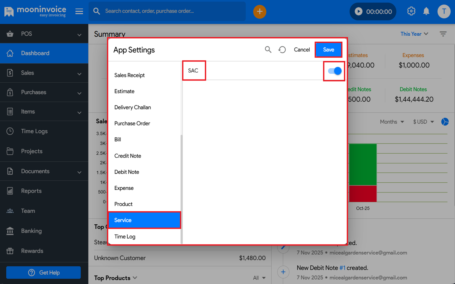The height and width of the screenshot is (284, 455).
Task: Open the user profile avatar
Action: [444, 12]
